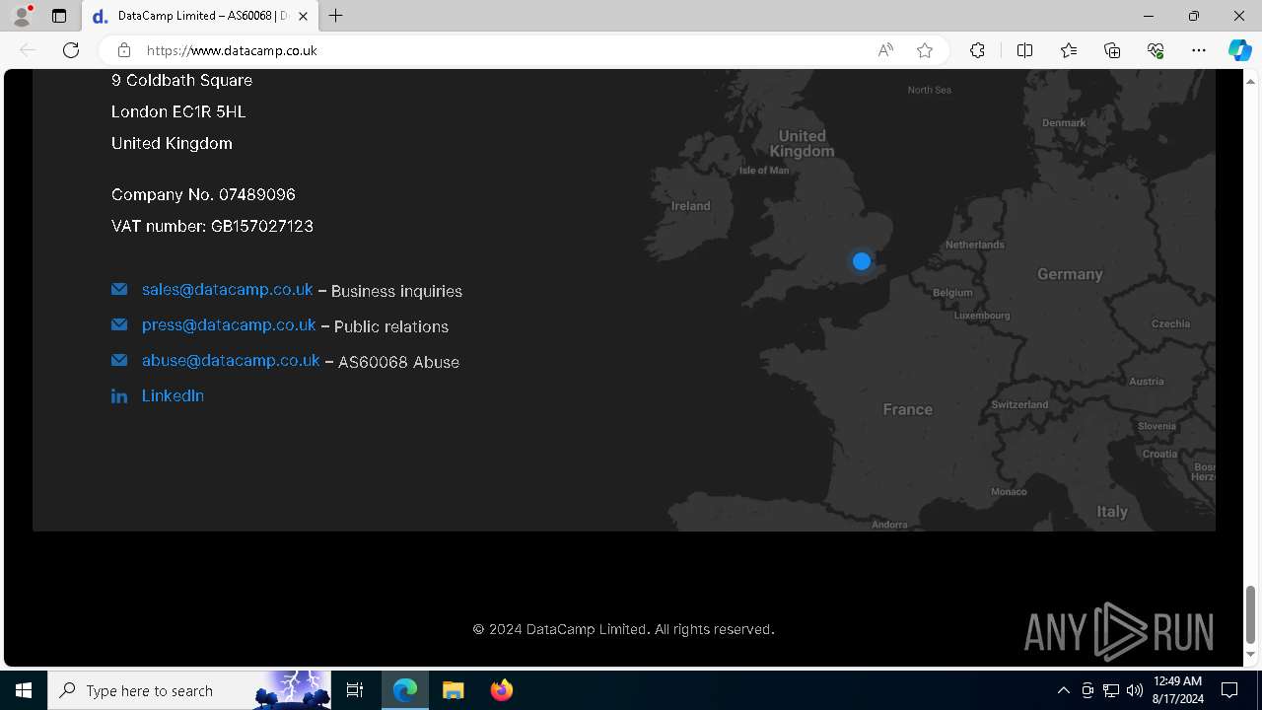Viewport: 1262px width, 710px height.
Task: Open the taskbar clock and date
Action: [1177, 690]
